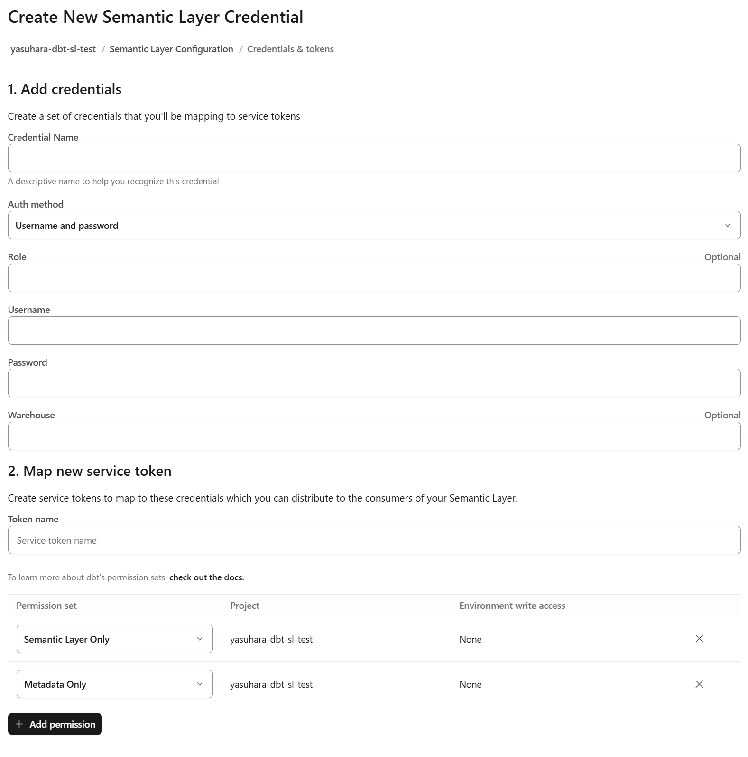Click the Permission set column header
The height and width of the screenshot is (757, 748).
pyautogui.click(x=46, y=606)
